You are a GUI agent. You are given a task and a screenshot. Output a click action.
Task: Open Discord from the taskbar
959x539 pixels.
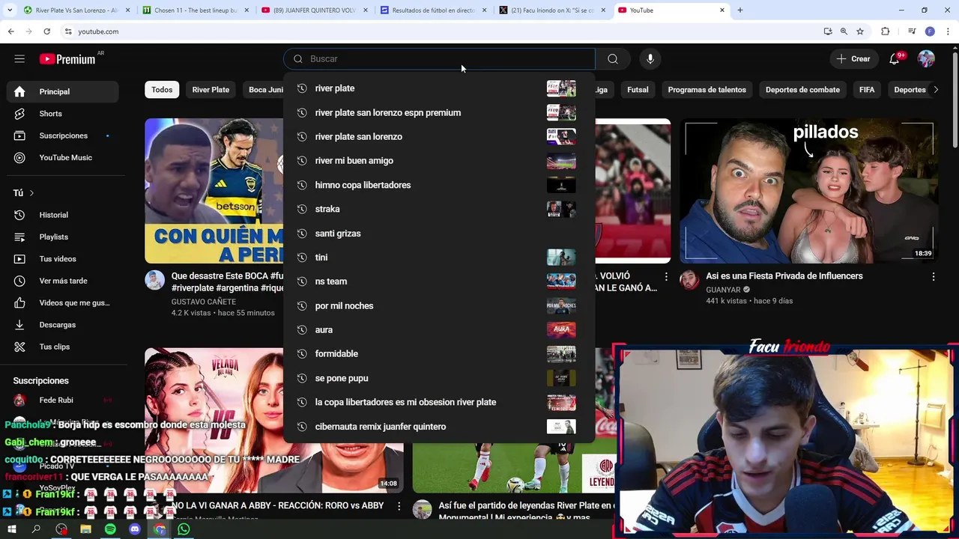click(135, 529)
